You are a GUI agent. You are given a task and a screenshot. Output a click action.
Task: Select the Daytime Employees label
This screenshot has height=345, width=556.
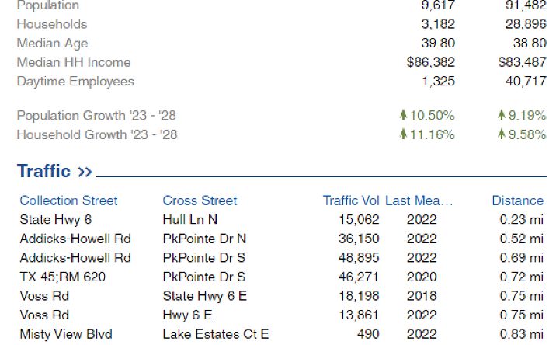75,82
